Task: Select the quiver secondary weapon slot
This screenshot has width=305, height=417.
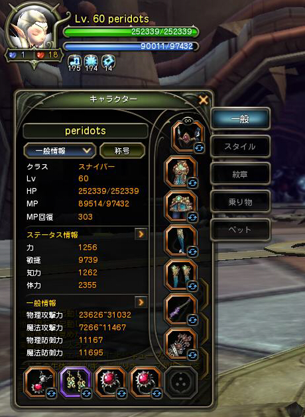Action: tap(181, 344)
